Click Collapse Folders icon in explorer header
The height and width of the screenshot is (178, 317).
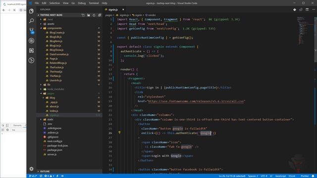point(100,15)
